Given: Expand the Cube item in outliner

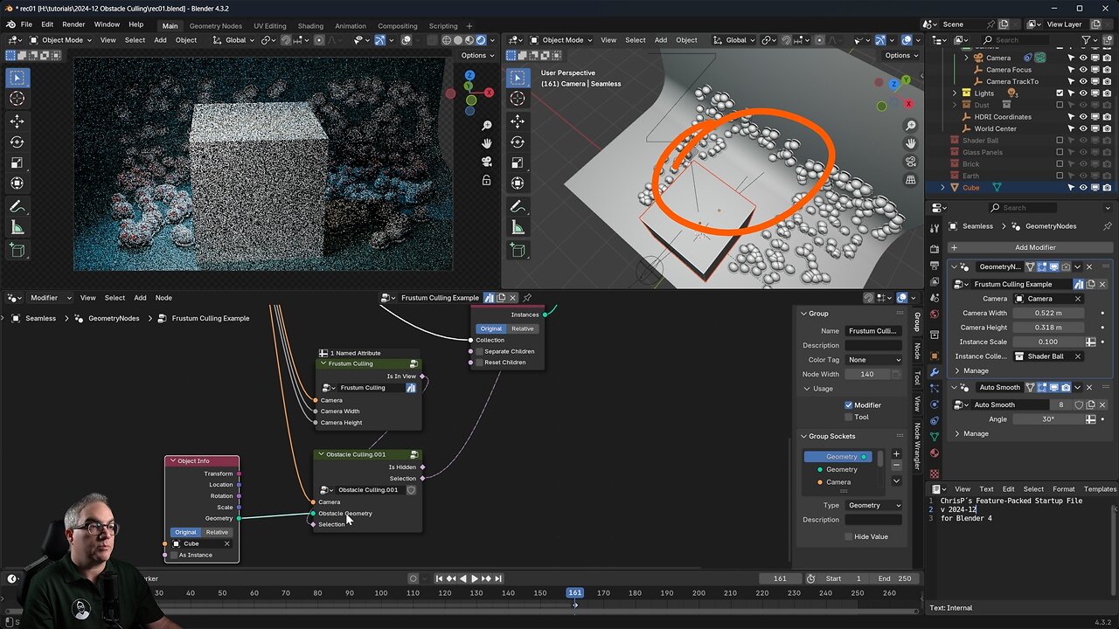Looking at the screenshot, I should coord(942,188).
